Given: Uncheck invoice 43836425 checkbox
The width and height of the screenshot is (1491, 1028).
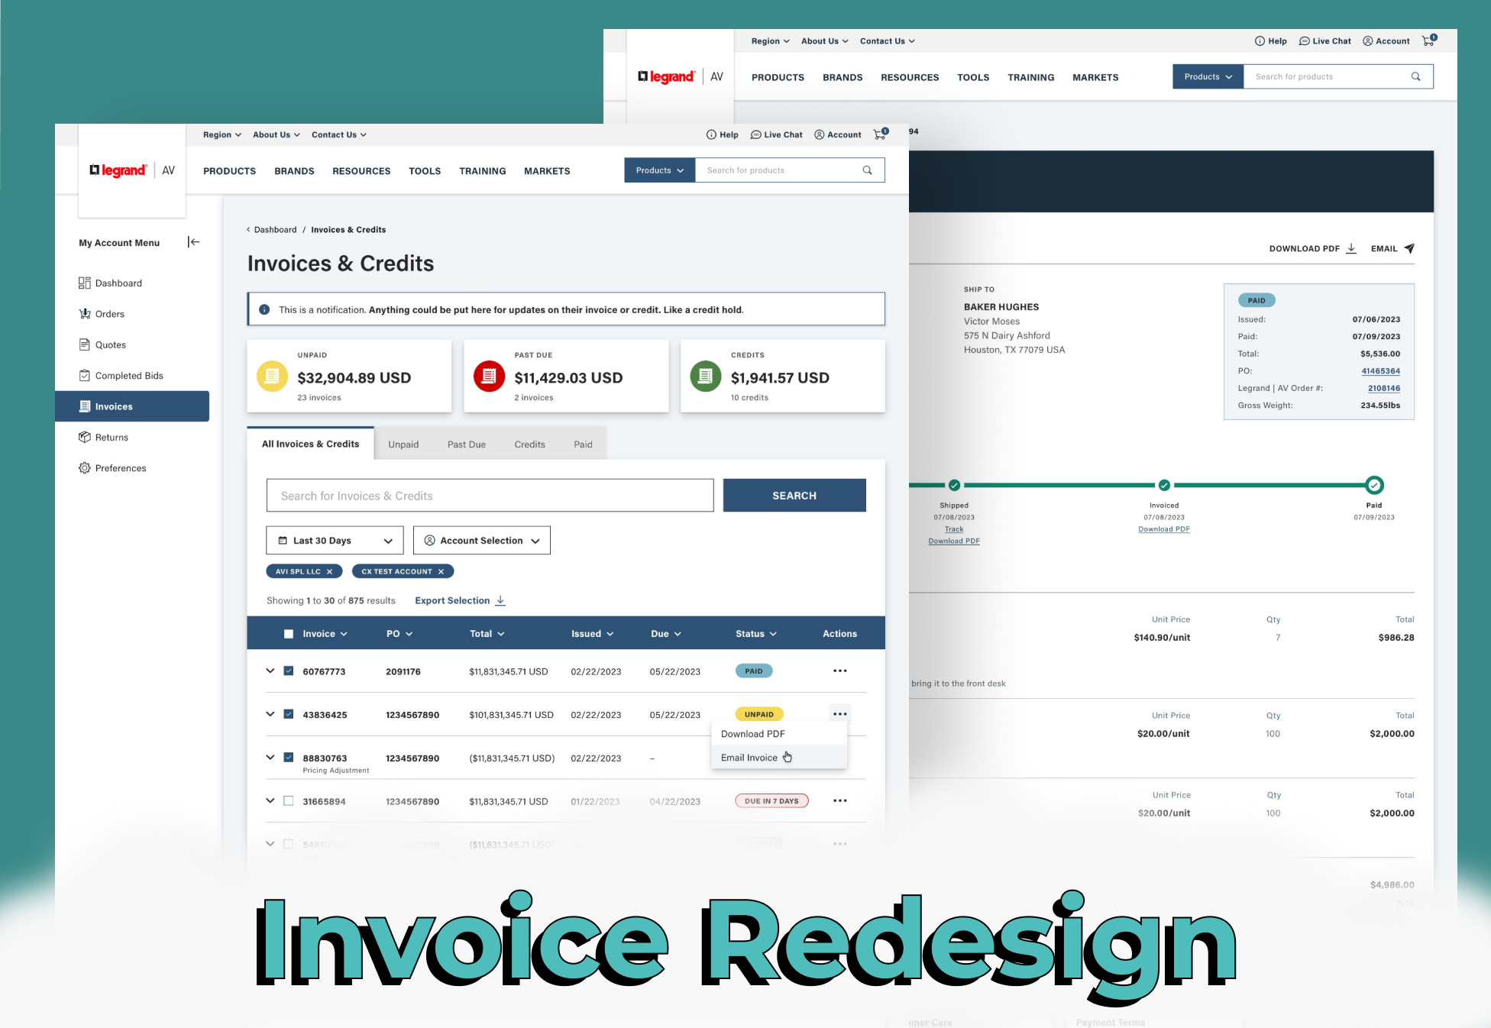Looking at the screenshot, I should pyautogui.click(x=289, y=714).
